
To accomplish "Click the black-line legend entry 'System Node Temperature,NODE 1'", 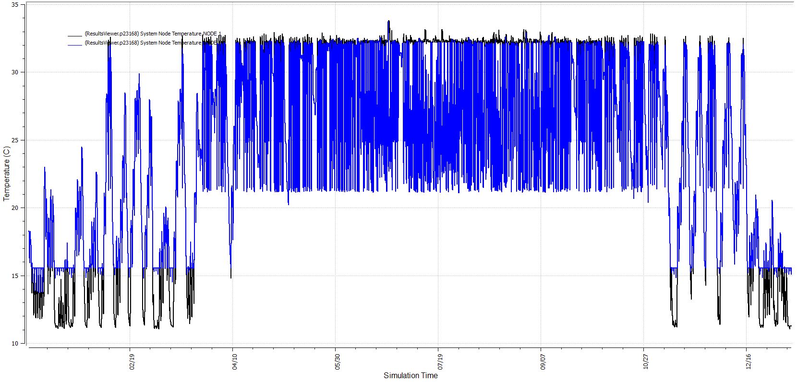I will [153, 34].
